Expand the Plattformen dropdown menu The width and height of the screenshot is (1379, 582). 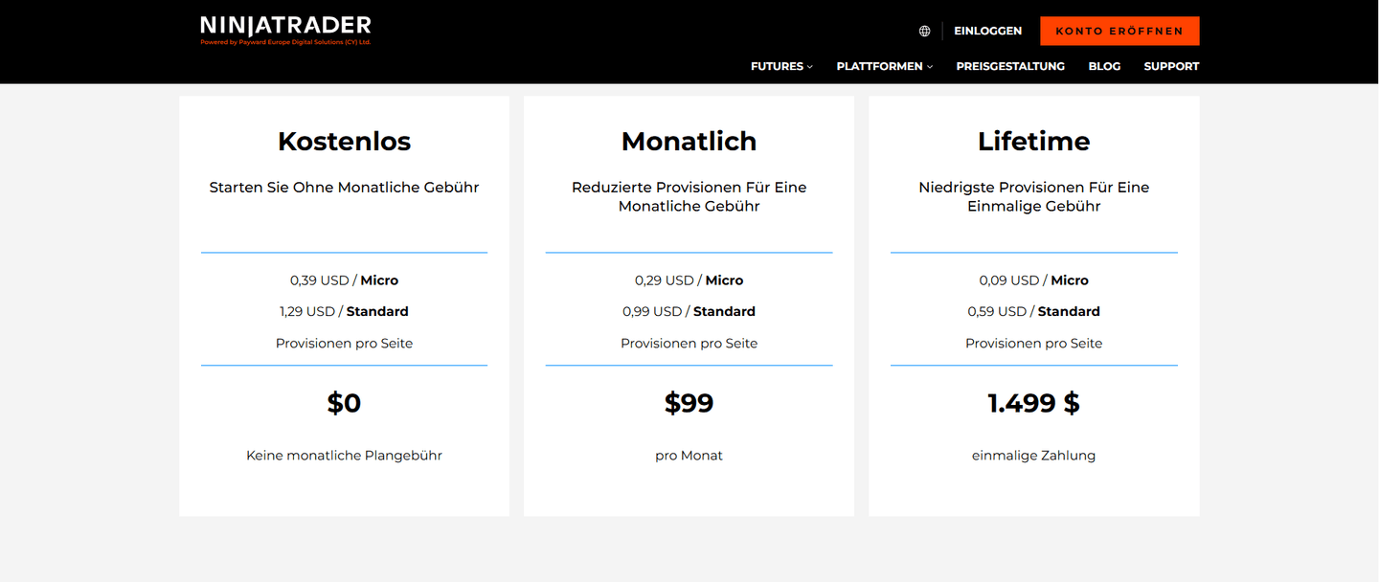pos(884,66)
